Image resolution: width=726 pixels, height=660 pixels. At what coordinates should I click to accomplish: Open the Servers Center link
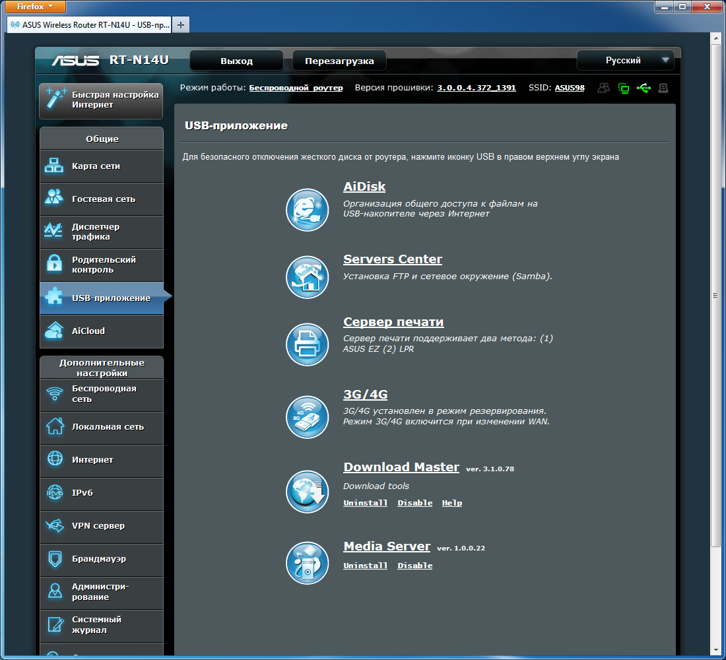click(393, 259)
